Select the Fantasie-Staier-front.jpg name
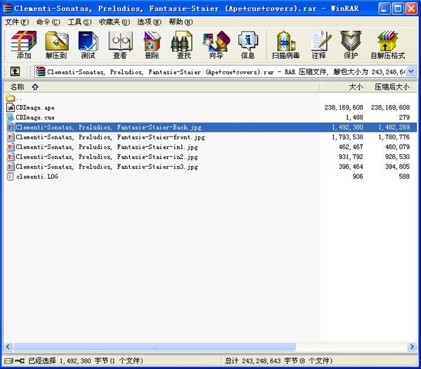 coord(110,137)
